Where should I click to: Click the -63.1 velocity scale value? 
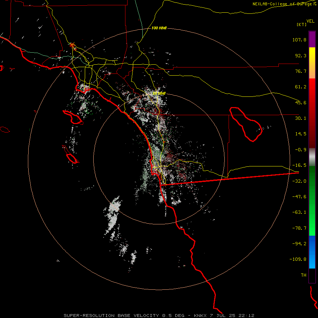[x=299, y=212]
